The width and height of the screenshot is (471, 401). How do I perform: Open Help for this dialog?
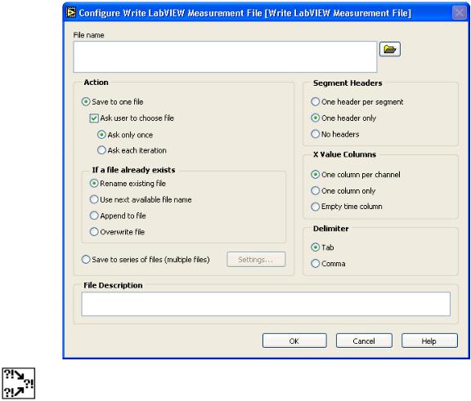(429, 341)
